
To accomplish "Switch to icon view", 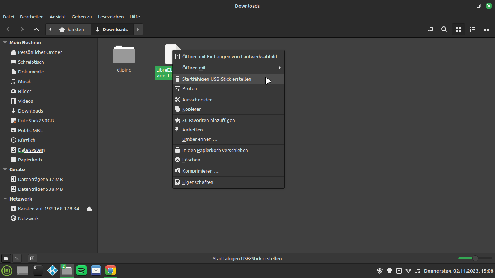I will point(458,29).
